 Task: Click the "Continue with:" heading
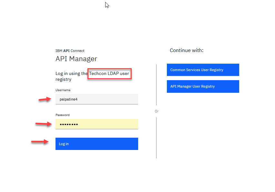tap(187, 50)
